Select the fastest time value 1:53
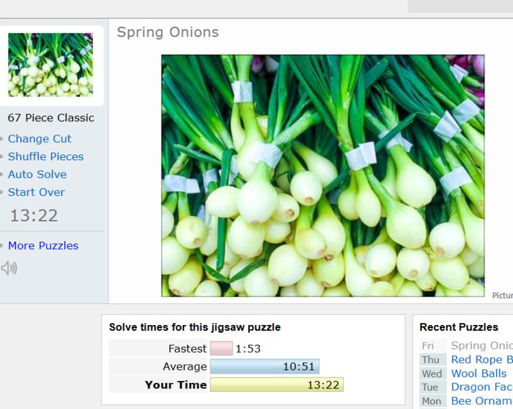The image size is (513, 409). click(248, 349)
